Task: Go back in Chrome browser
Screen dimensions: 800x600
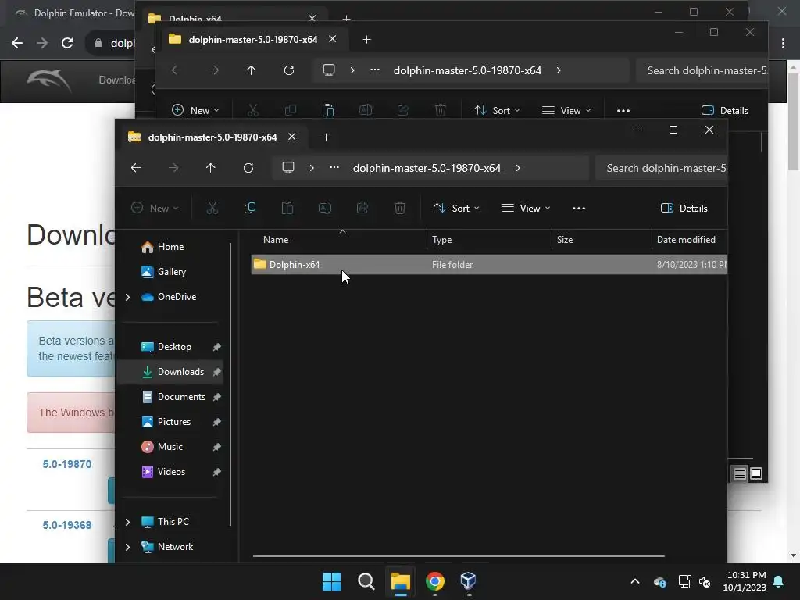Action: tap(17, 43)
